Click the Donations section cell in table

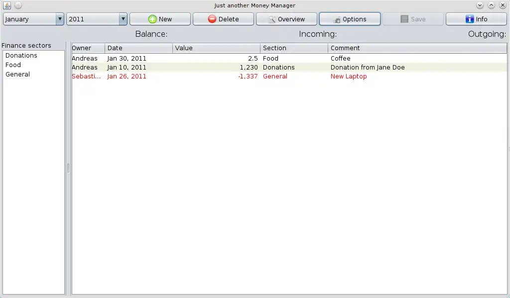294,68
